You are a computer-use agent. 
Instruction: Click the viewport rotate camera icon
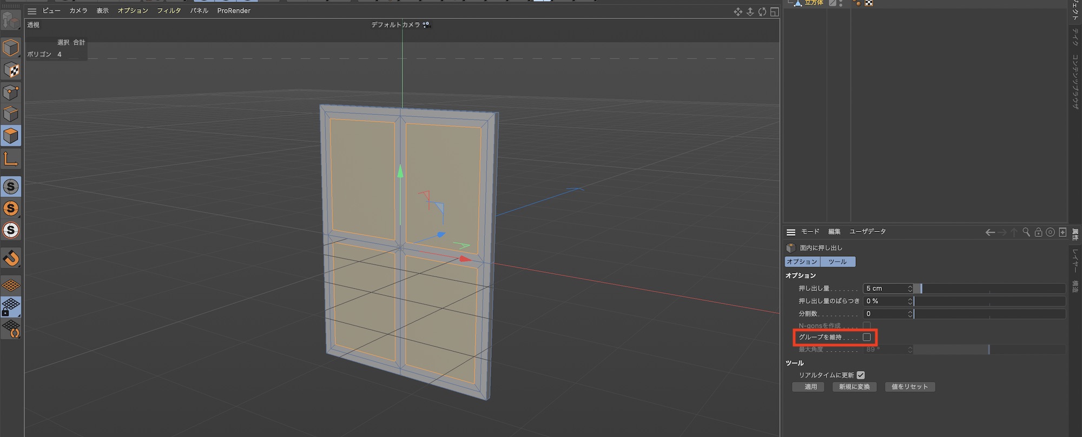point(762,11)
